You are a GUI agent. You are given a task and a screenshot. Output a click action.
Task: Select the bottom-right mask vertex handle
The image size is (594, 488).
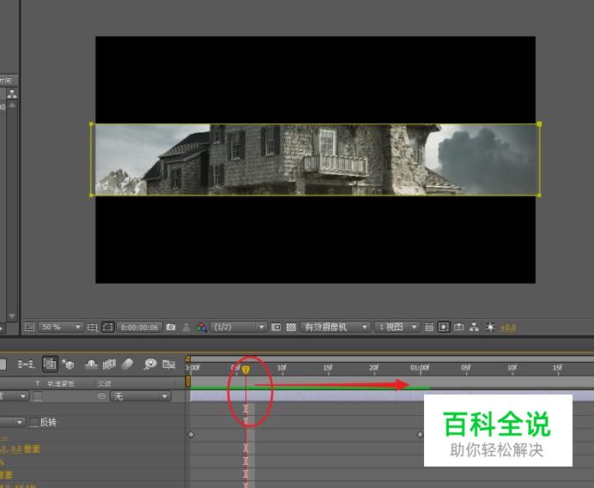(x=539, y=195)
